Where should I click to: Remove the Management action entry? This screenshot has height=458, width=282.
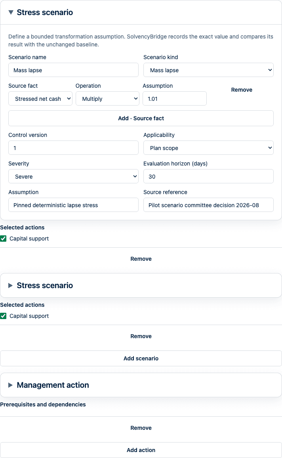(141, 428)
